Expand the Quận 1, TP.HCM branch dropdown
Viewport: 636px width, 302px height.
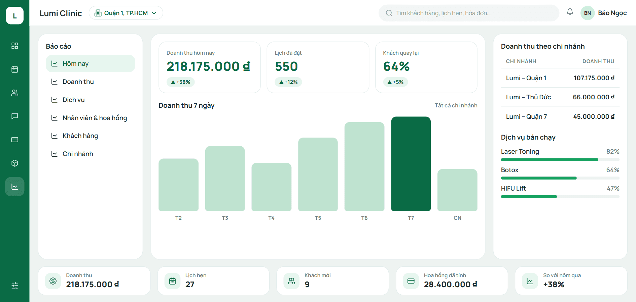click(x=126, y=13)
